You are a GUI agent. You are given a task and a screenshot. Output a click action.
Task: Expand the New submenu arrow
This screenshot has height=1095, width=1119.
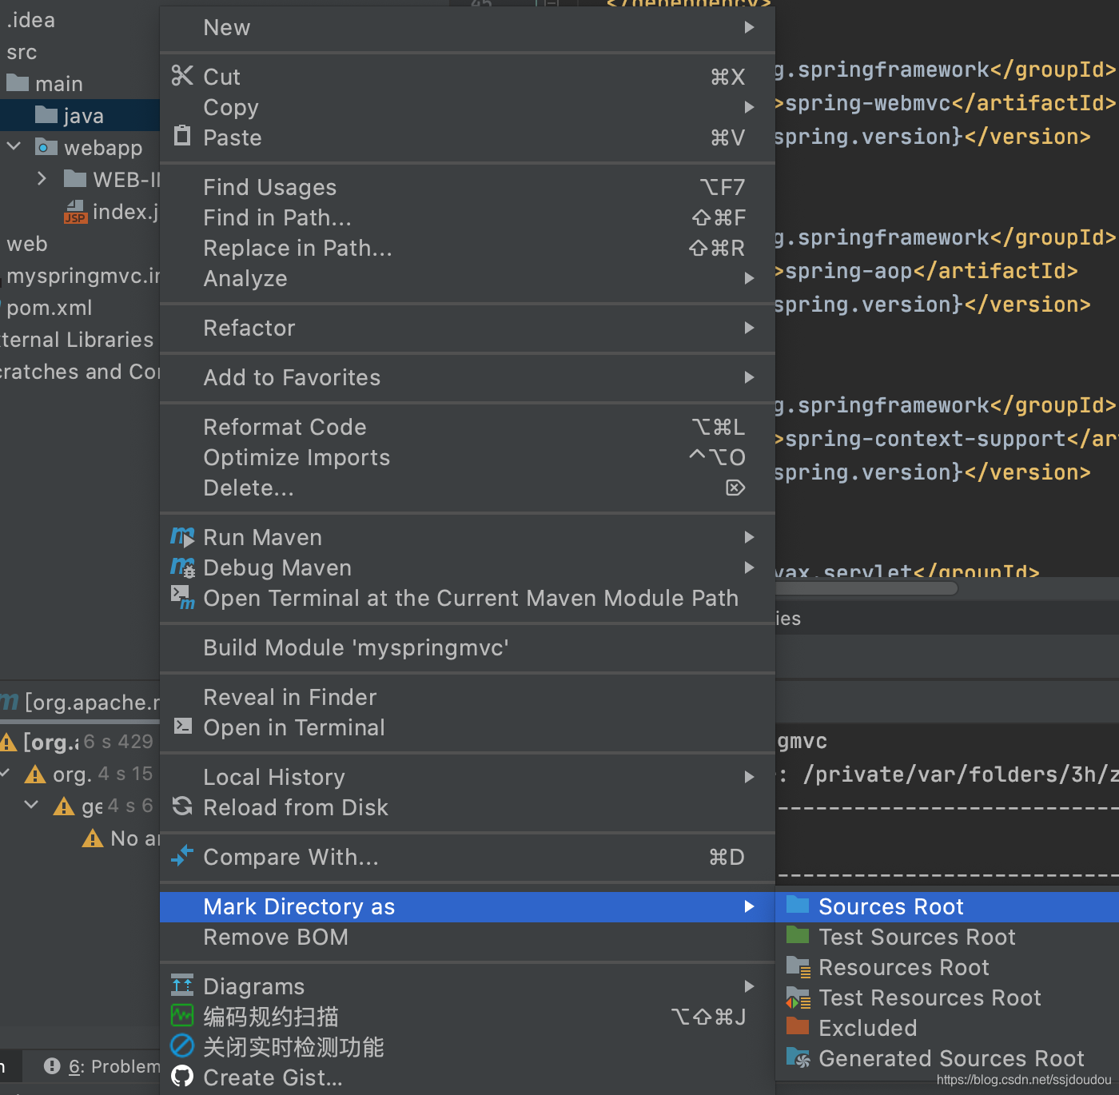[x=749, y=27]
